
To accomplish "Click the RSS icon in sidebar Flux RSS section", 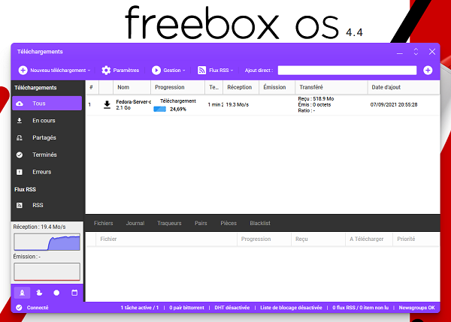I will click(20, 205).
